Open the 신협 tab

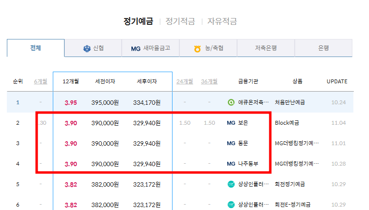[93, 48]
